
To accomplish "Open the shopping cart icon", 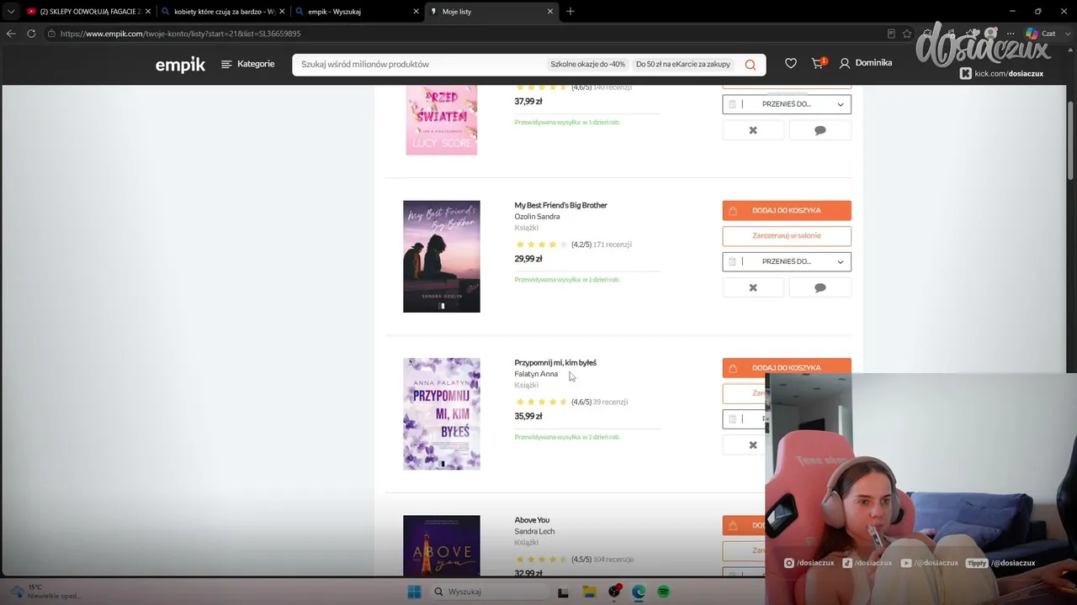I will click(x=818, y=63).
